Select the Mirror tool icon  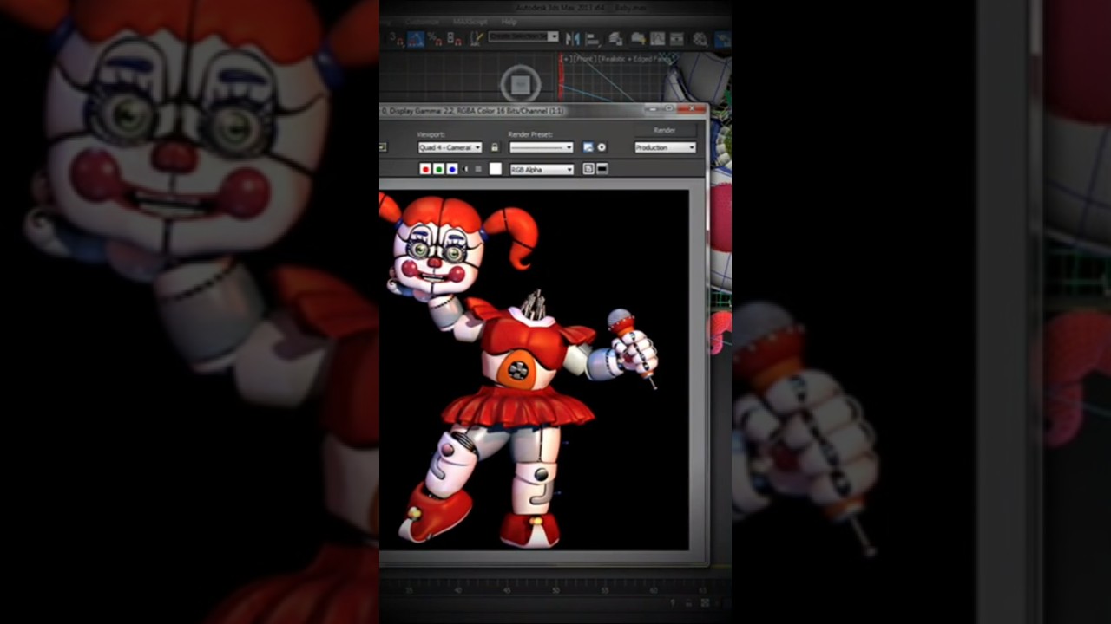[573, 39]
